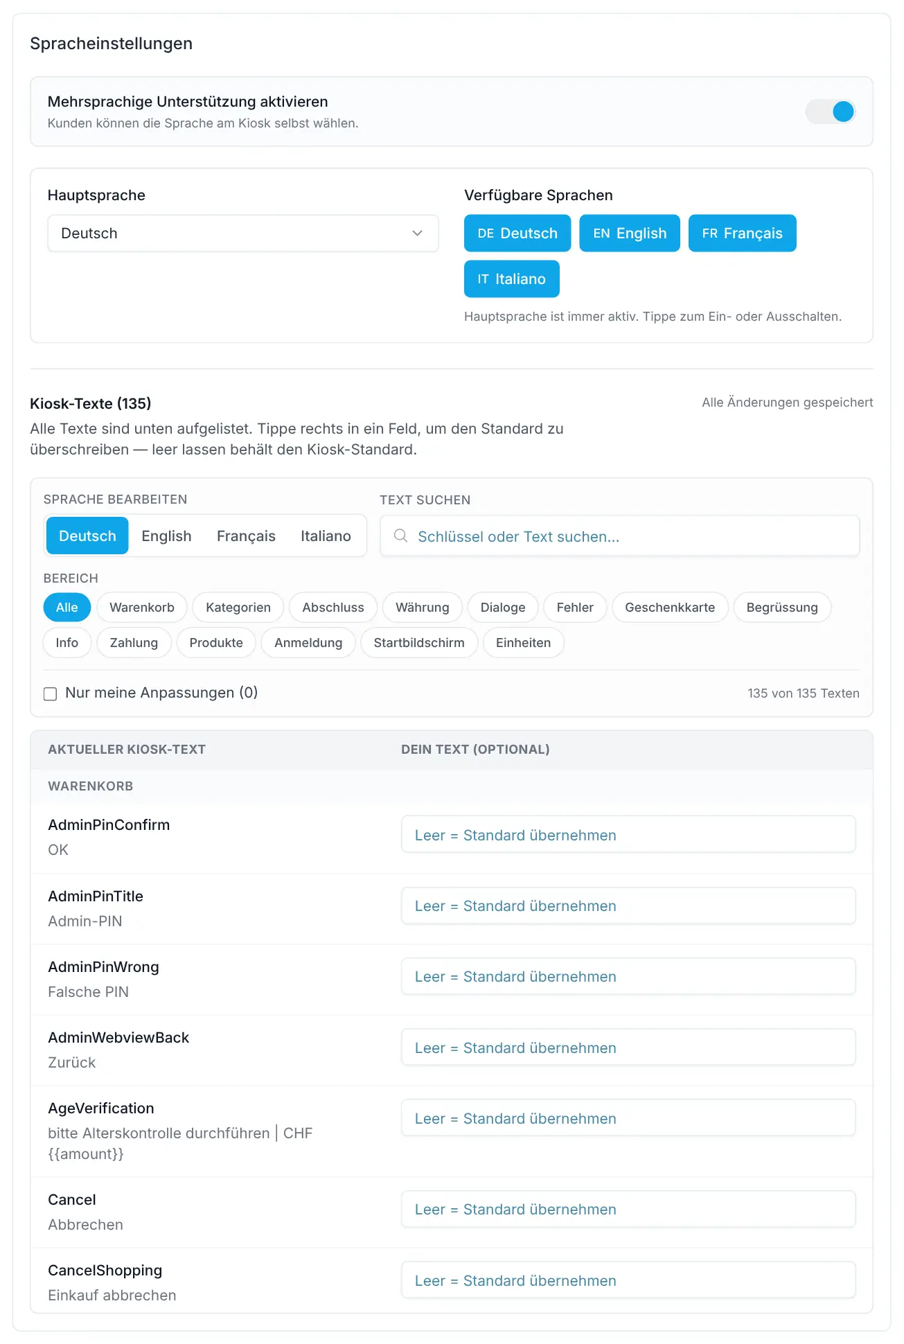This screenshot has height=1344, width=904.
Task: Filter texts by Fehler
Action: [x=575, y=608]
